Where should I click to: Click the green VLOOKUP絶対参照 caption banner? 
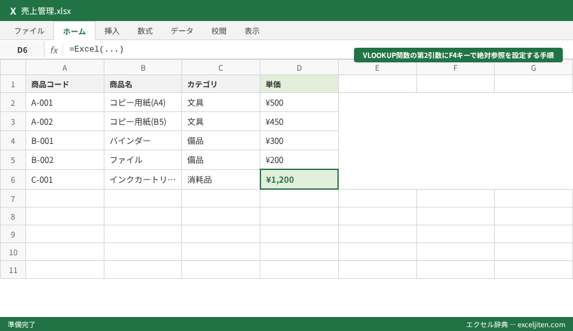[458, 55]
